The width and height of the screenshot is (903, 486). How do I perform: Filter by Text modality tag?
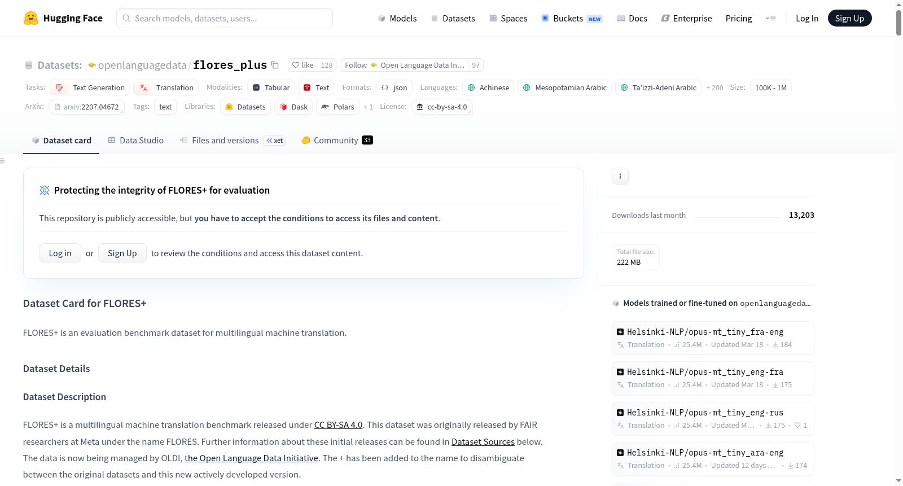(x=316, y=87)
